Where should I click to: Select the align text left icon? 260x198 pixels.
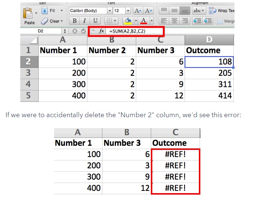click(164, 21)
